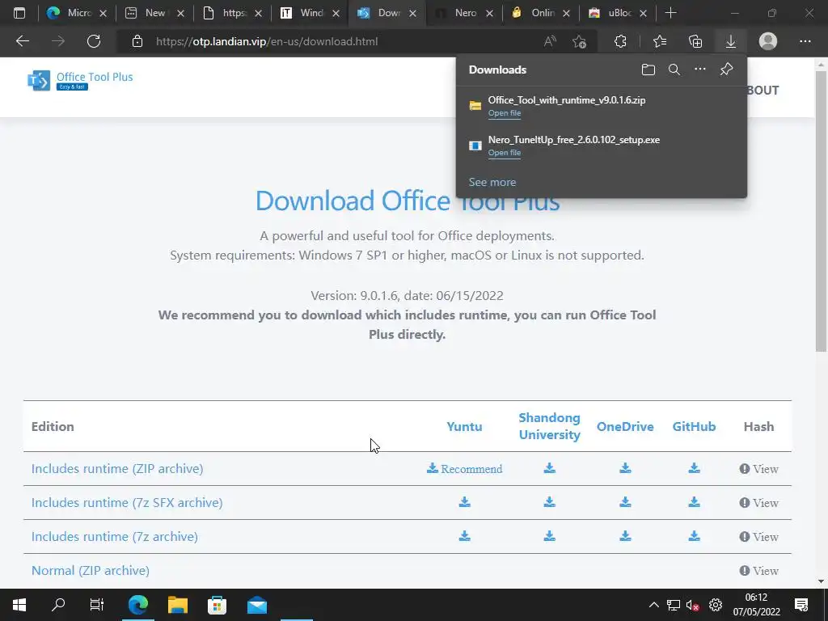Search downloads in the Downloads panel

[x=674, y=70]
